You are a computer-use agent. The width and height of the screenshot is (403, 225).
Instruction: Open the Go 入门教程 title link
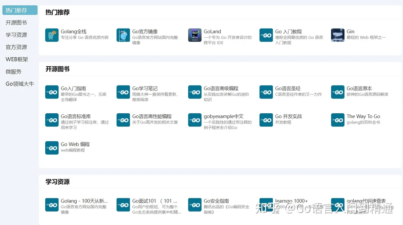click(288, 32)
